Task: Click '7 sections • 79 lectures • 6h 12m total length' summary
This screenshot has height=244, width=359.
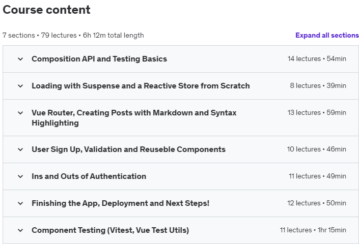Action: [73, 36]
